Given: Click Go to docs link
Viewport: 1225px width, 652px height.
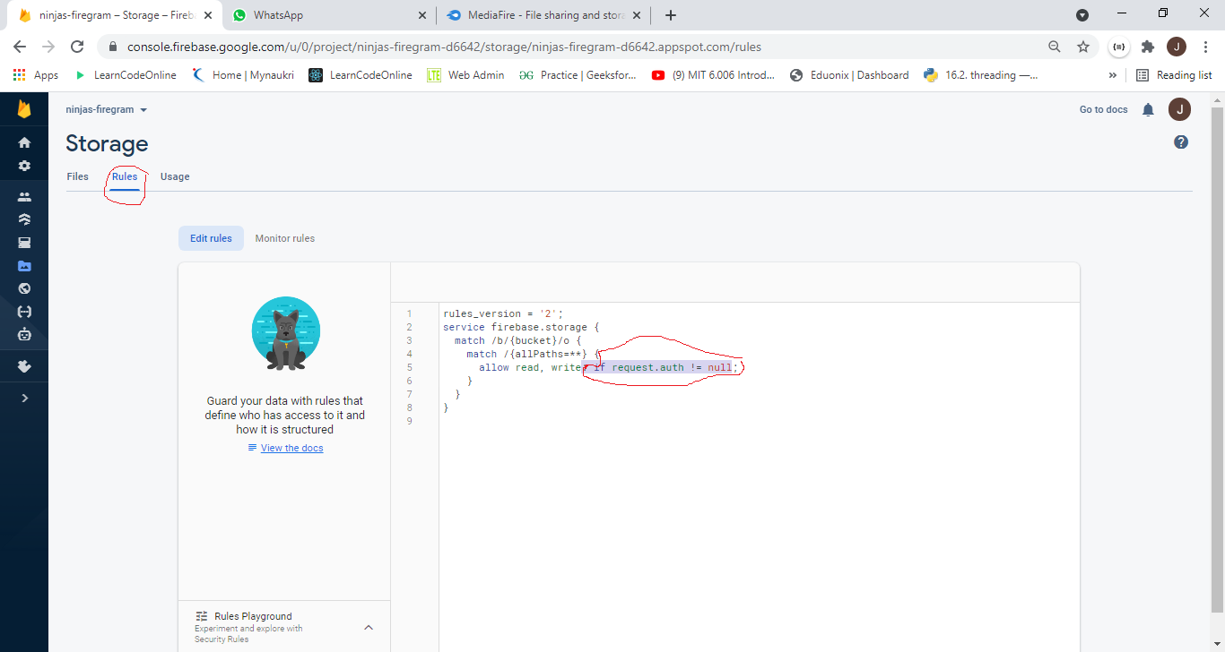Looking at the screenshot, I should (x=1104, y=109).
